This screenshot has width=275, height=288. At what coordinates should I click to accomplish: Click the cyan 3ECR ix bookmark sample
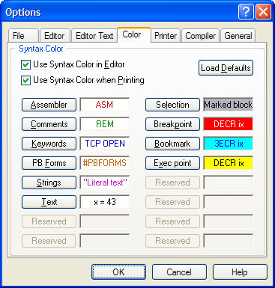pyautogui.click(x=229, y=144)
